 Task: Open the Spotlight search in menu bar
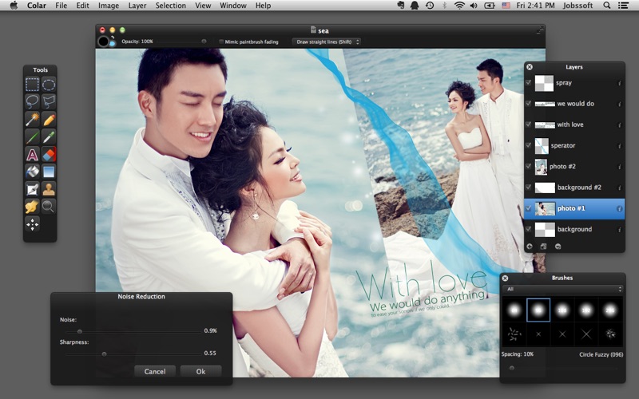606,6
